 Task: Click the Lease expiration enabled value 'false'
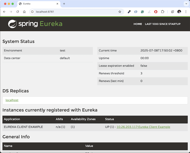[x=144, y=66]
